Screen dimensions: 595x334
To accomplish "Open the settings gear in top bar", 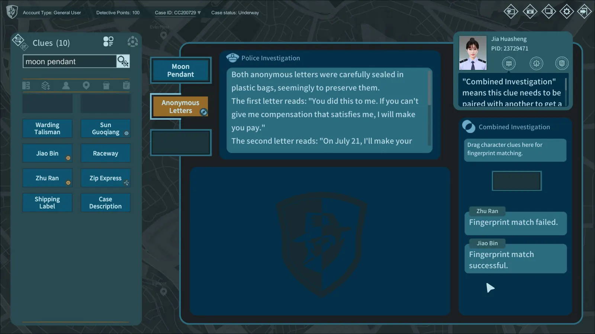I will [x=566, y=12].
